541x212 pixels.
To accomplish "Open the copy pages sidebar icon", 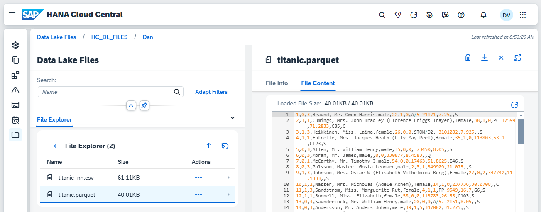I will click(15, 60).
